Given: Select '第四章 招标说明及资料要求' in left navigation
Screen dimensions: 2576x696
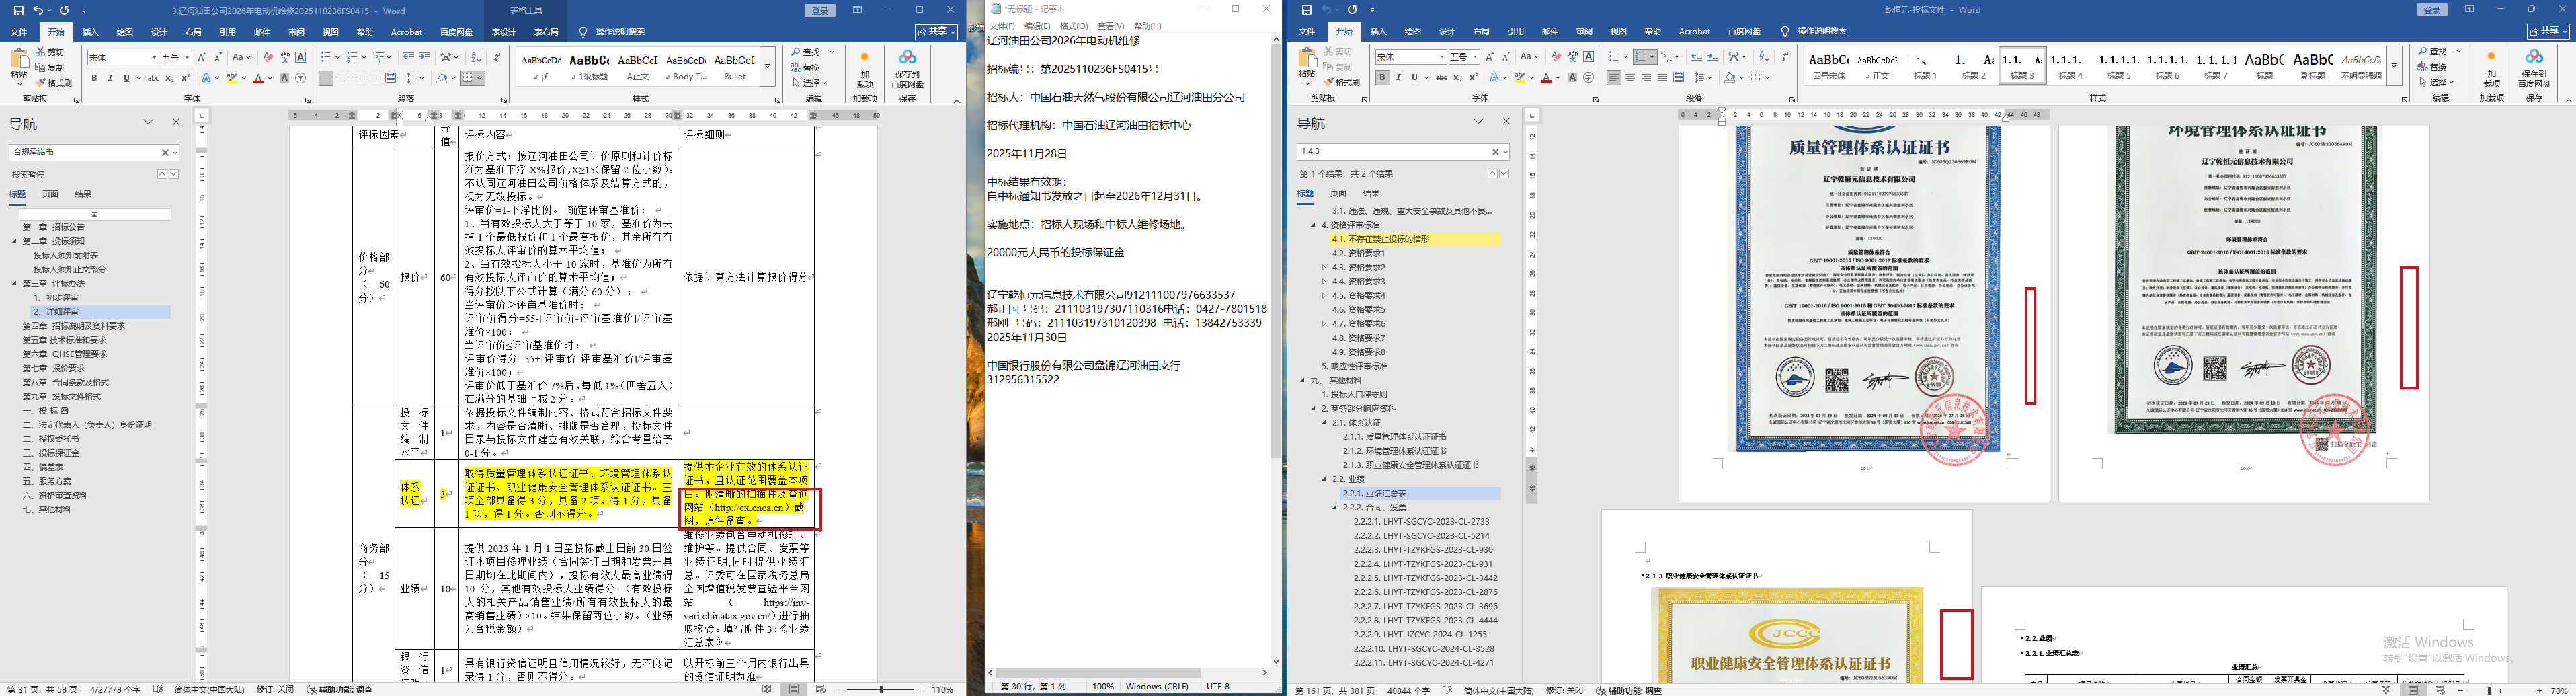Looking at the screenshot, I should pos(74,326).
